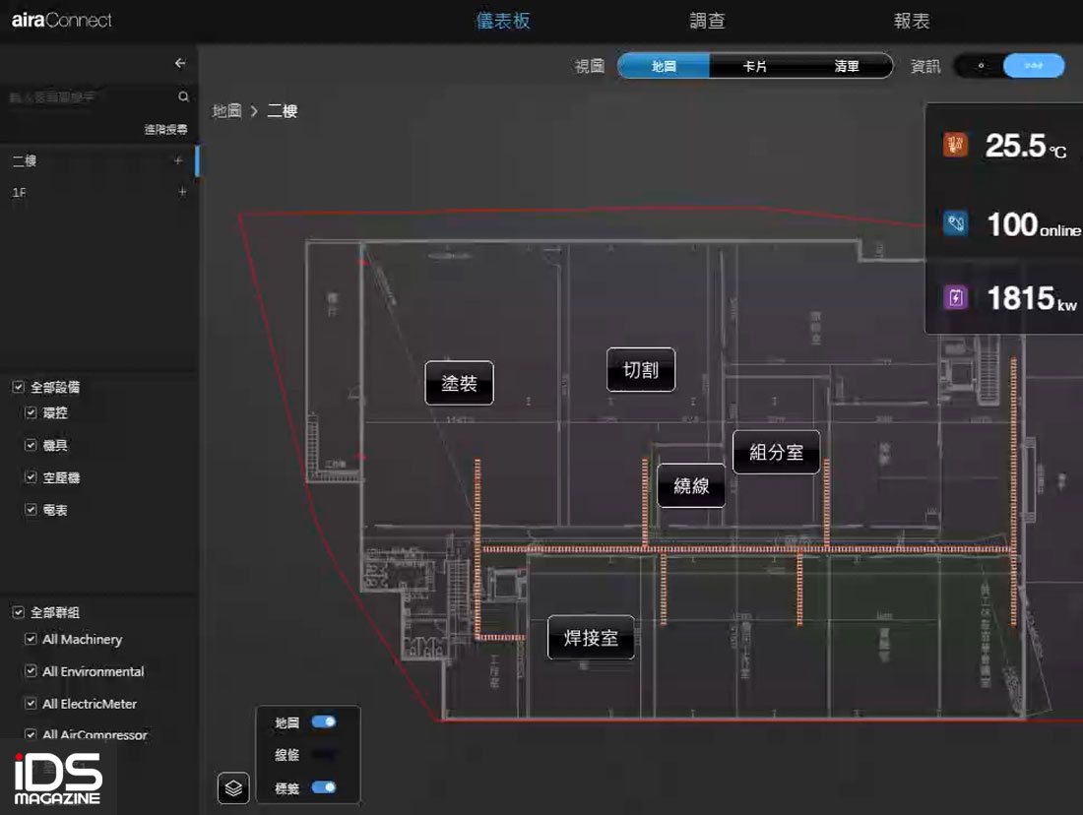
Task: Click the 1815 kw reading
Action: point(1032,298)
